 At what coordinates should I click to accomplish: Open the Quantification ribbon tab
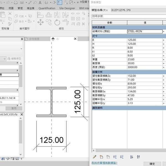click(47, 8)
